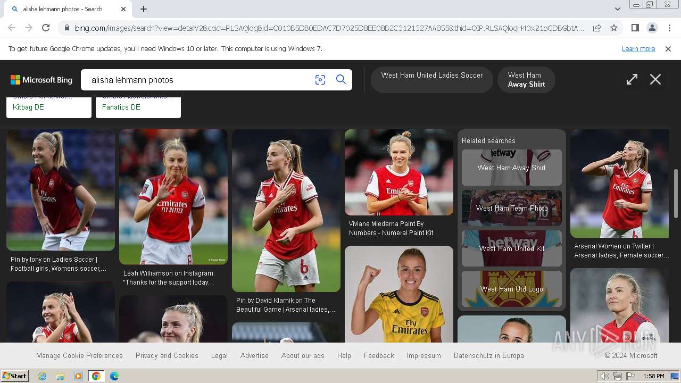Open Leah Williamson on Instagram image
Viewport: 681px width, 383px height.
173,197
